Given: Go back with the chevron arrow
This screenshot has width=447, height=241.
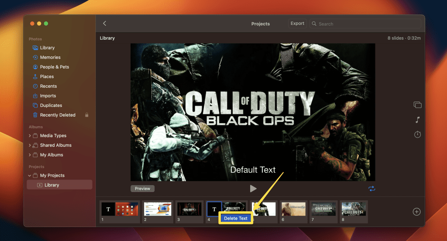Looking at the screenshot, I should [x=105, y=24].
